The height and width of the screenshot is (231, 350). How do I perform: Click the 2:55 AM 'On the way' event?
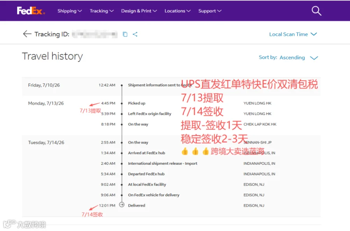click(138, 142)
